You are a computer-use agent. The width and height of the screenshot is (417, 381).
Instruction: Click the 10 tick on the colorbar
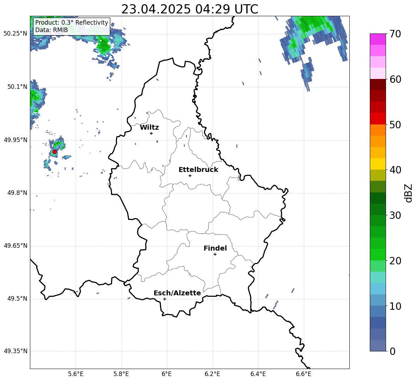pos(395,306)
